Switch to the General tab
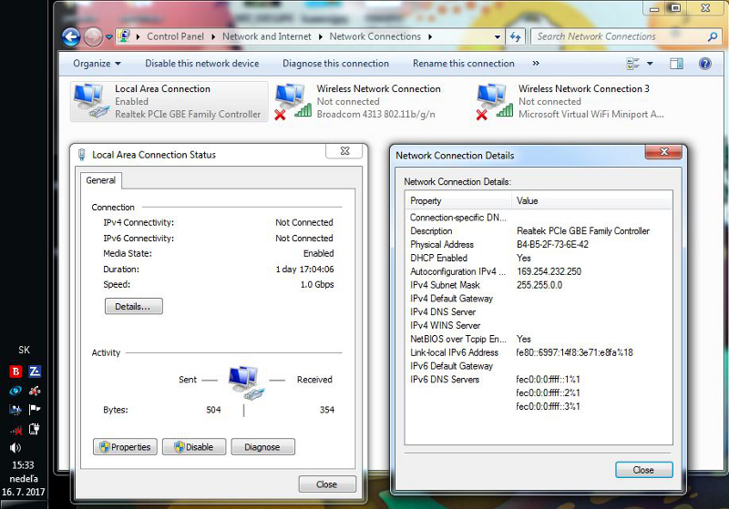 coord(101,180)
